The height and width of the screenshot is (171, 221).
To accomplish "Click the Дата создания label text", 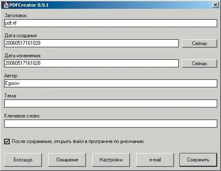I will pyautogui.click(x=21, y=36).
